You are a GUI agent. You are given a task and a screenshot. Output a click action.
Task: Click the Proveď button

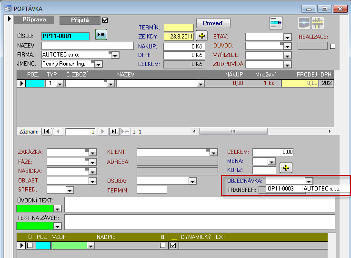(213, 23)
